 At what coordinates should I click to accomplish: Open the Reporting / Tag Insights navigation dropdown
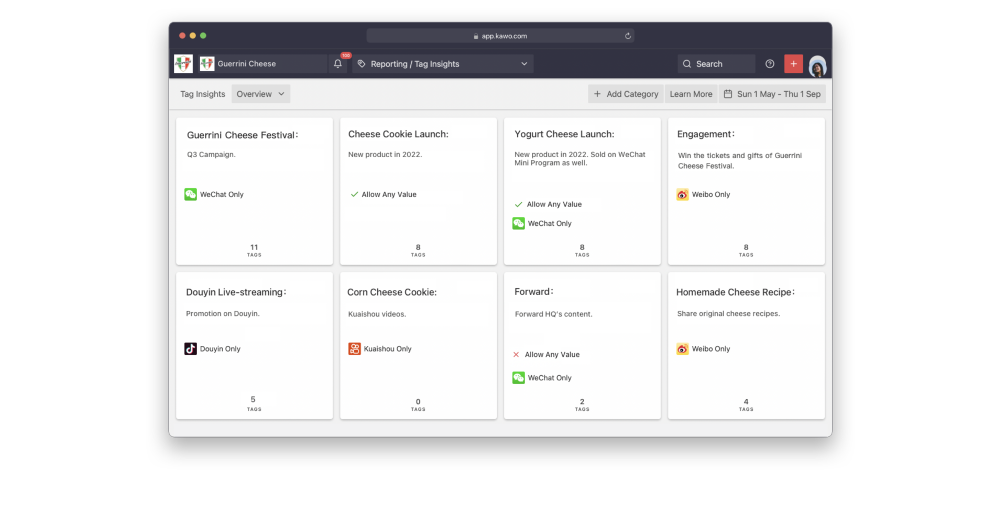click(x=443, y=64)
